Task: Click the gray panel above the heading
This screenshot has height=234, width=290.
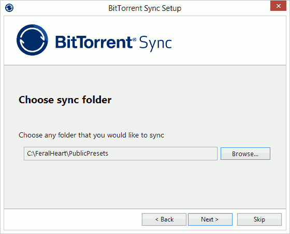Action: (145, 80)
